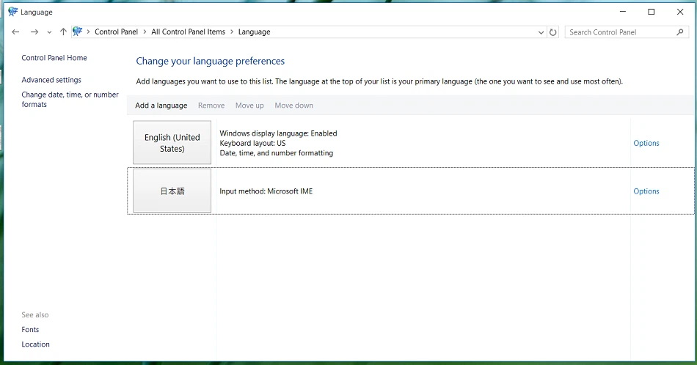
Task: Click Move up in the language toolbar
Action: (249, 106)
